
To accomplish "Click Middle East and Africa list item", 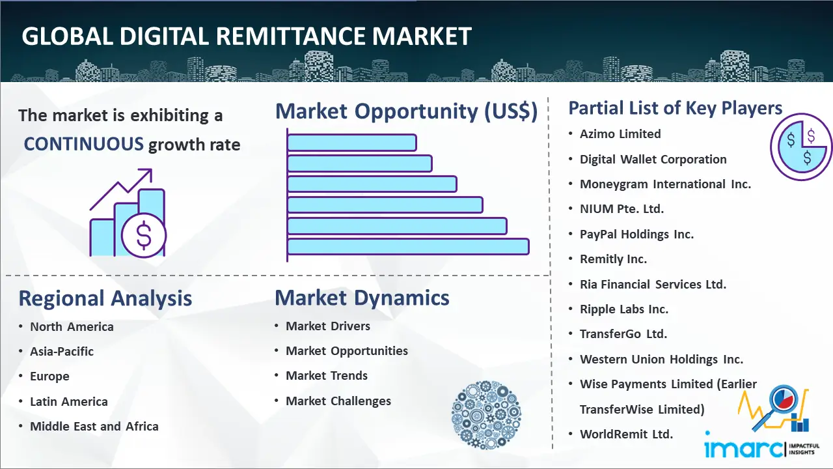I will pyautogui.click(x=94, y=427).
